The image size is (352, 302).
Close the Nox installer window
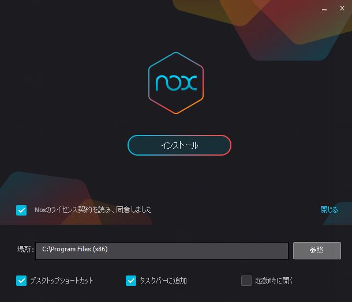tap(342, 8)
